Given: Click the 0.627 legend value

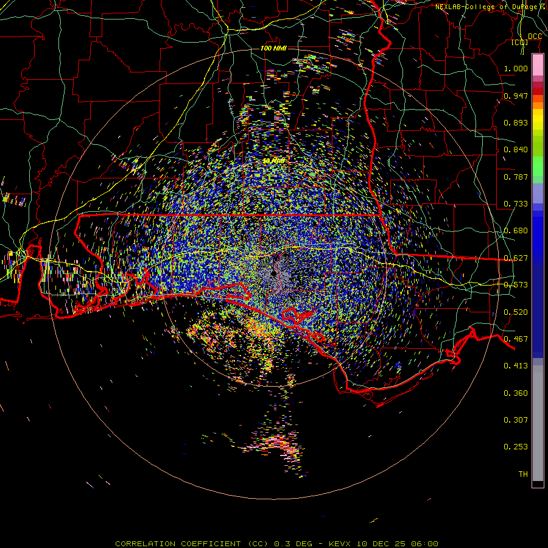Looking at the screenshot, I should [x=516, y=258].
